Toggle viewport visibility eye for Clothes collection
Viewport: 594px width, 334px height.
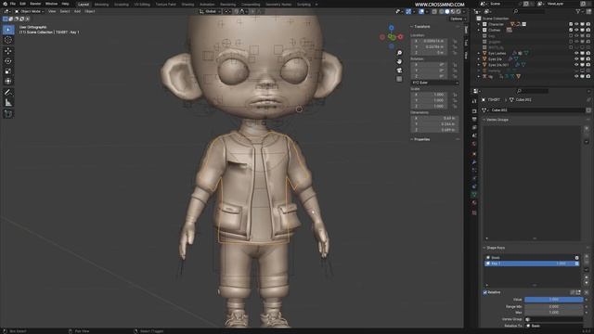576,30
